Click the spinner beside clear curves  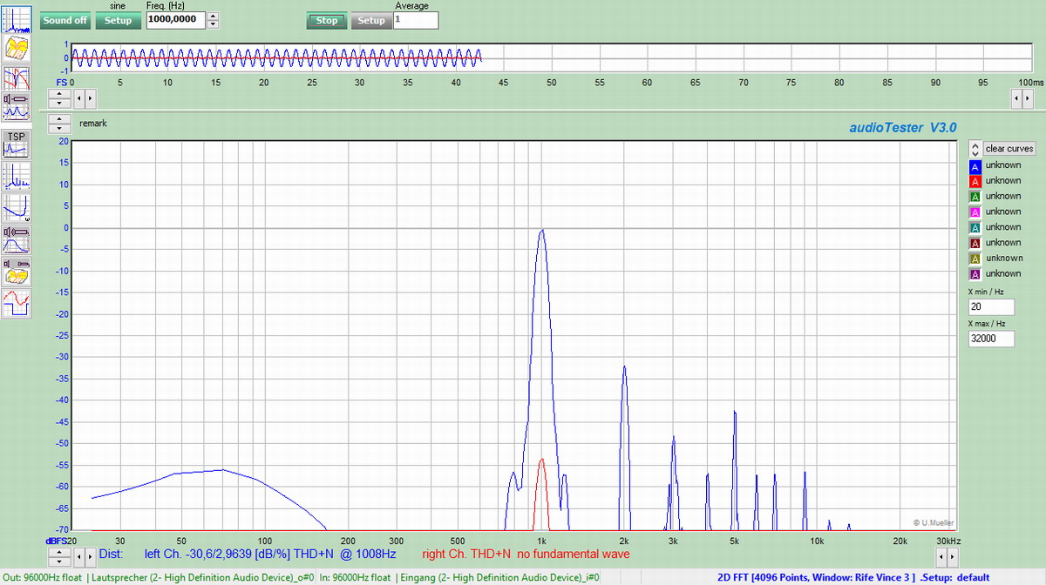[x=975, y=149]
